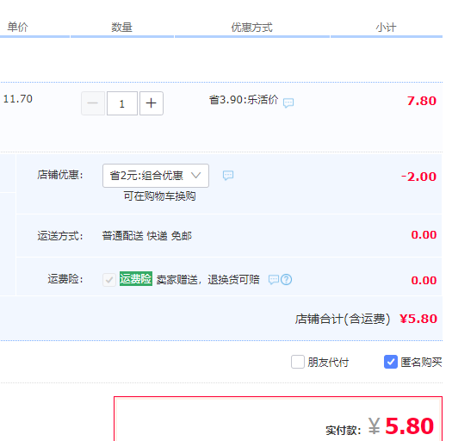Increase quantity with the plus button

coord(152,103)
